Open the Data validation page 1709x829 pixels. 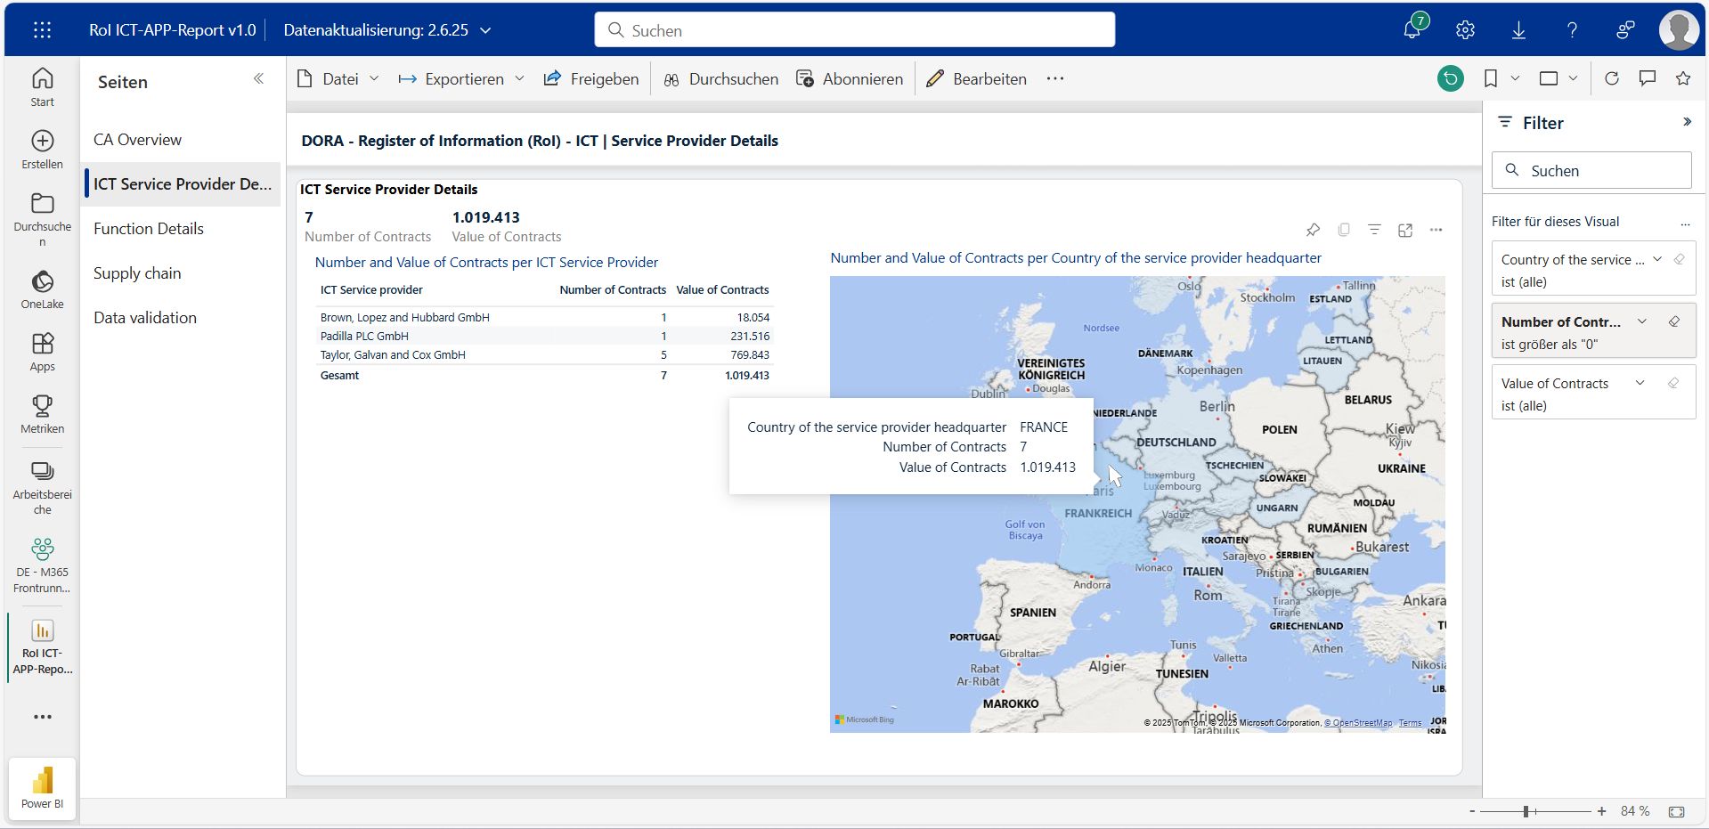click(x=145, y=318)
